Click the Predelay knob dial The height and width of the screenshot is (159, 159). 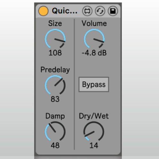point(55,85)
